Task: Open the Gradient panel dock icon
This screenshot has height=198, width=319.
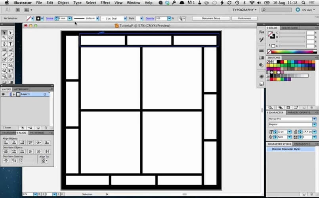Action: pyautogui.click(x=262, y=58)
